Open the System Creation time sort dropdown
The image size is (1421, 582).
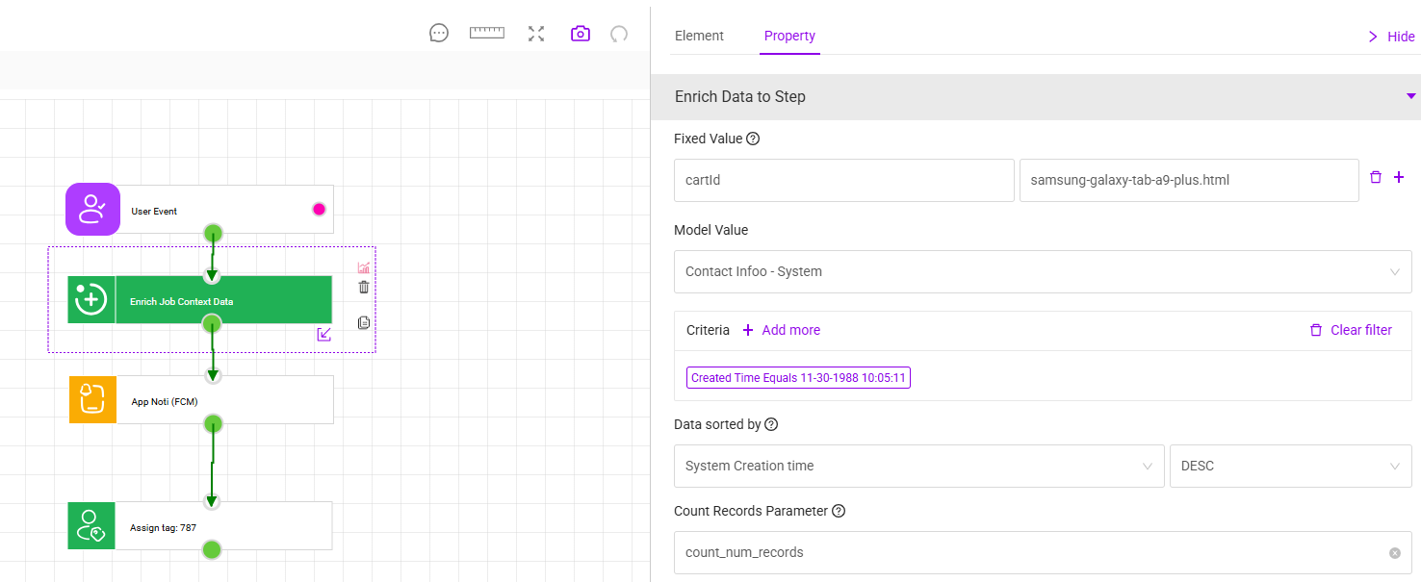[918, 467]
